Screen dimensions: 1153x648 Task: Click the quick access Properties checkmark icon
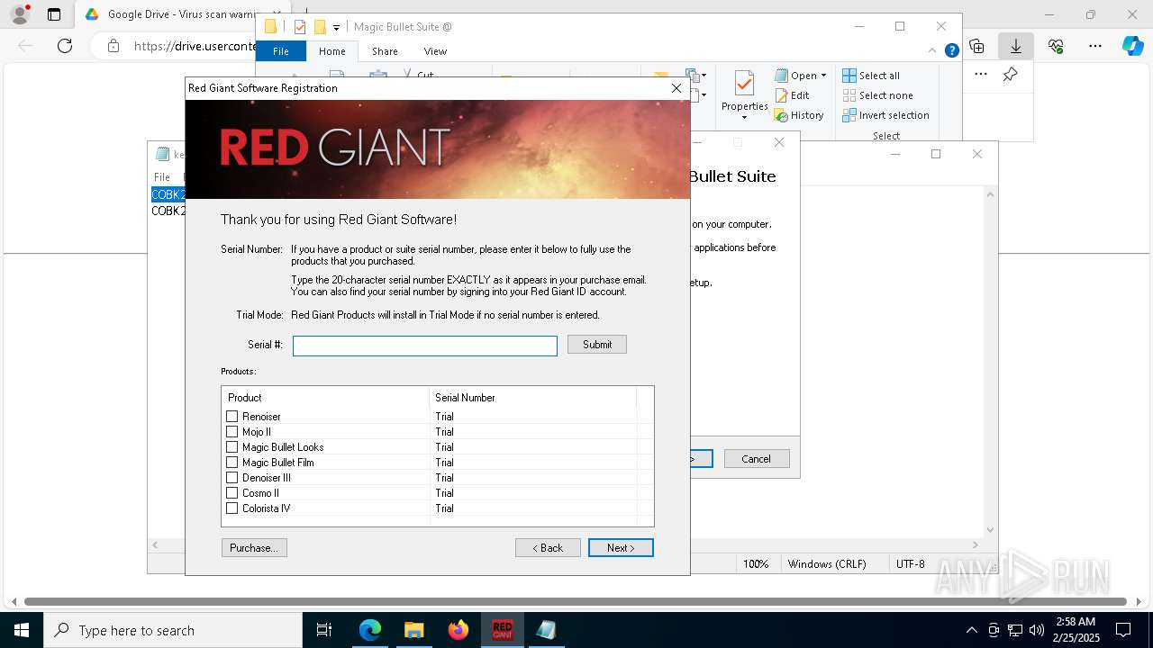coord(300,27)
